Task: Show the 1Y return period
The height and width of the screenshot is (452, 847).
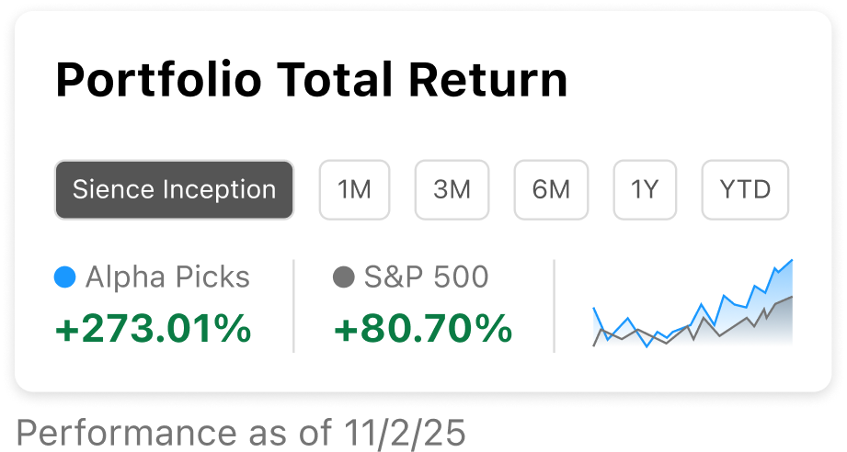Action: (x=645, y=190)
